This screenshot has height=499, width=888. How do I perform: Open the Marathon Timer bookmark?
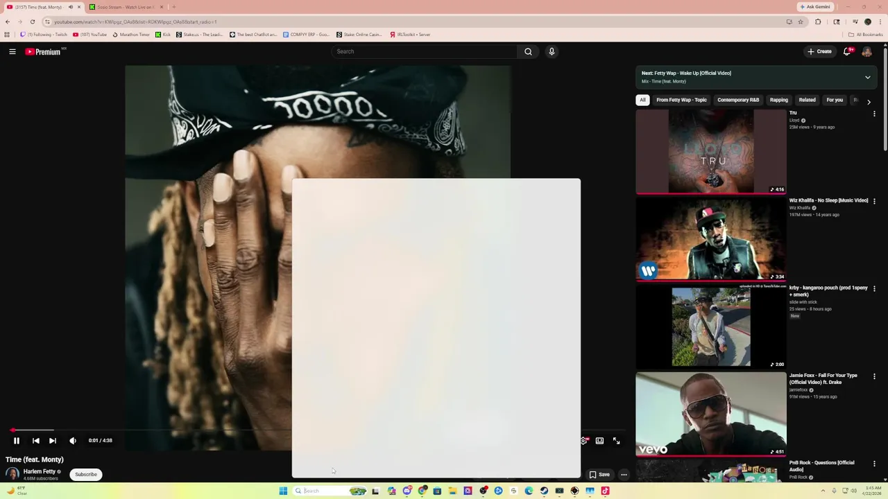click(130, 35)
